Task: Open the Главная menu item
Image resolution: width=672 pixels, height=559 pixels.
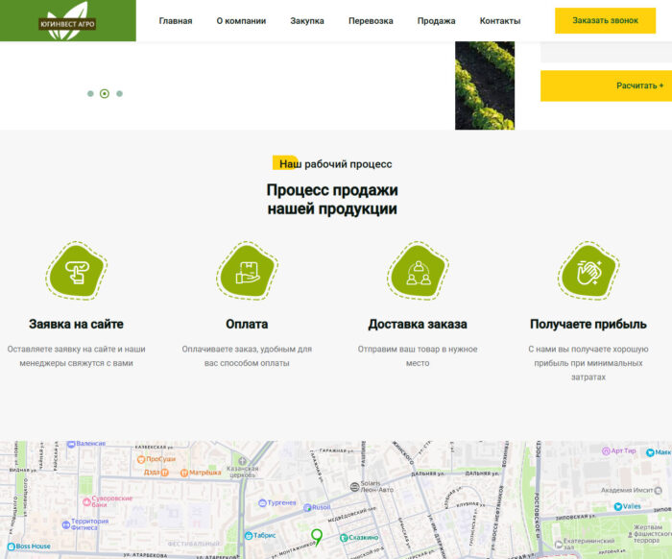Action: (x=176, y=20)
